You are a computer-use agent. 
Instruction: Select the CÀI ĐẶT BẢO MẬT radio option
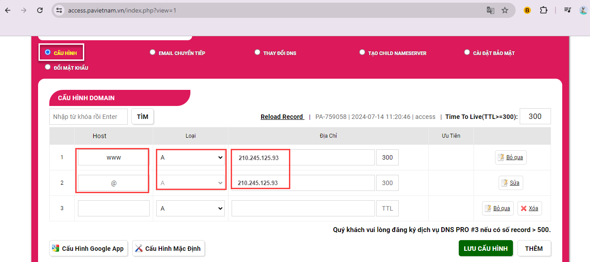(x=467, y=52)
